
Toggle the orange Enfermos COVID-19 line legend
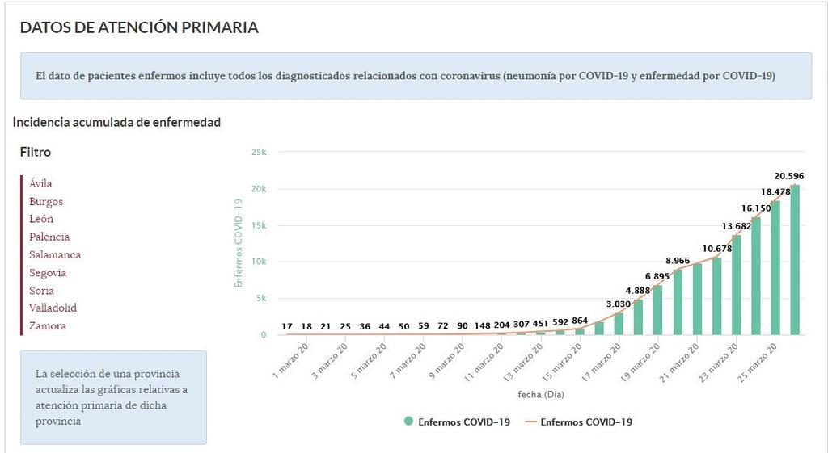(x=586, y=422)
